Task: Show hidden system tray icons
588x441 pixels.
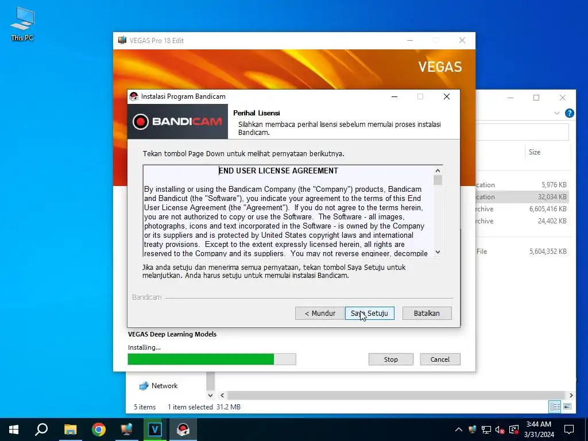Action: click(459, 430)
